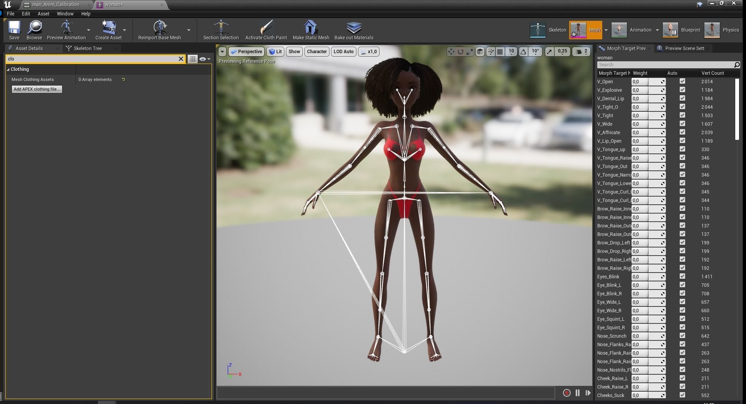
Task: Toggle Auto checkbox for Cheeks_Suck
Action: click(682, 395)
